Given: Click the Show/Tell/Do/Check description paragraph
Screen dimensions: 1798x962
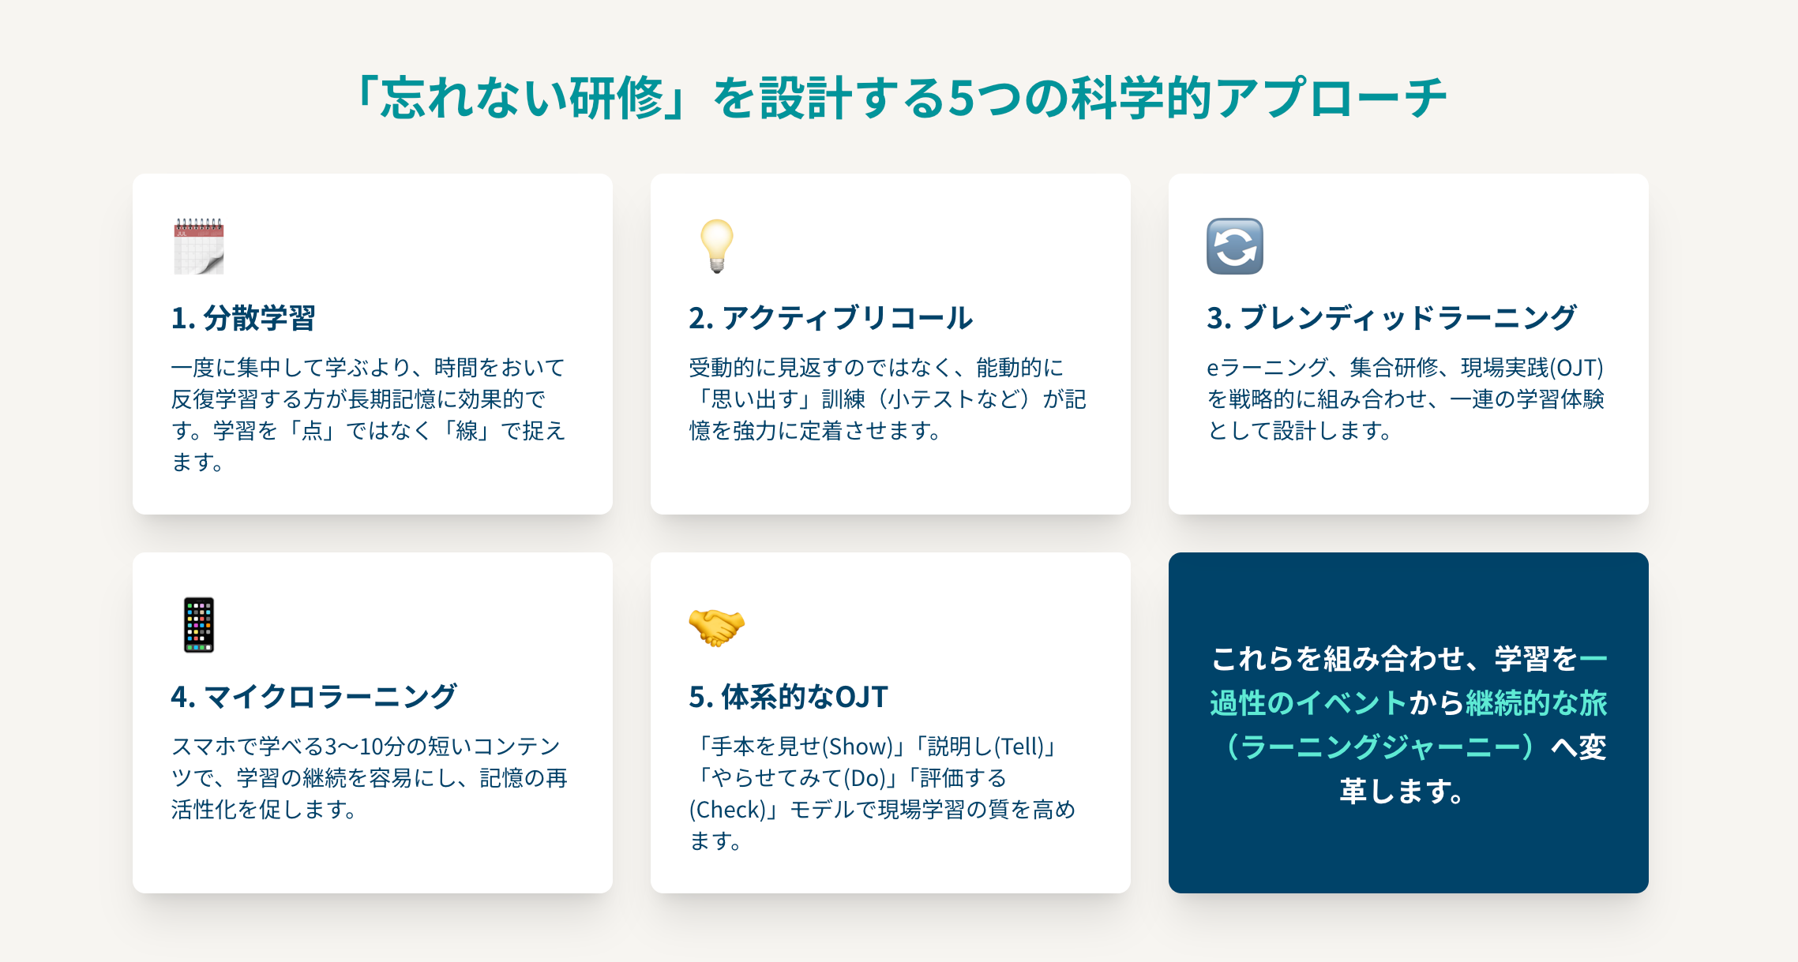Looking at the screenshot, I should pos(882,793).
